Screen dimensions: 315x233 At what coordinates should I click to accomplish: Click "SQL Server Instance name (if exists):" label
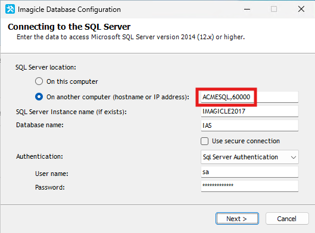click(x=71, y=112)
